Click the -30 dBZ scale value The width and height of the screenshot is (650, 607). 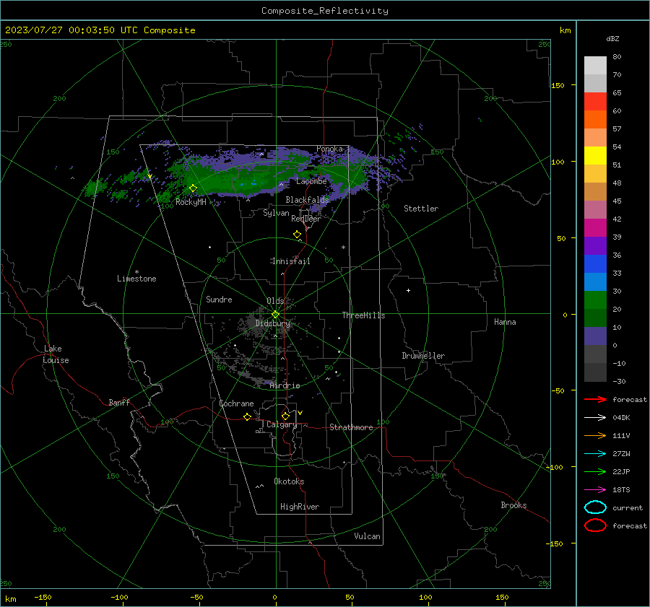click(x=619, y=381)
